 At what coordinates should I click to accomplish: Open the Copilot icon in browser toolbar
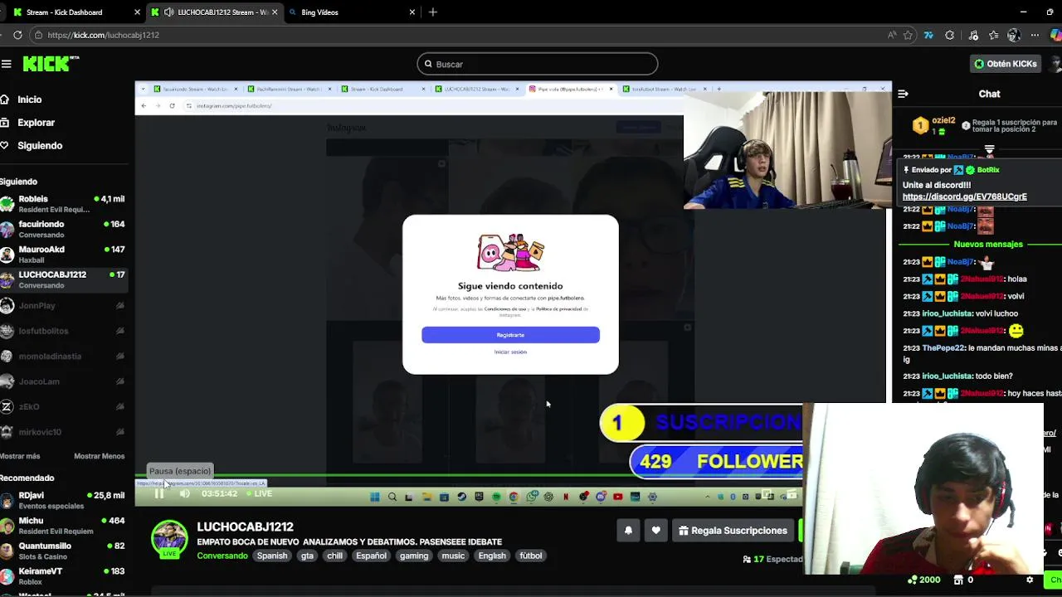tap(1055, 35)
